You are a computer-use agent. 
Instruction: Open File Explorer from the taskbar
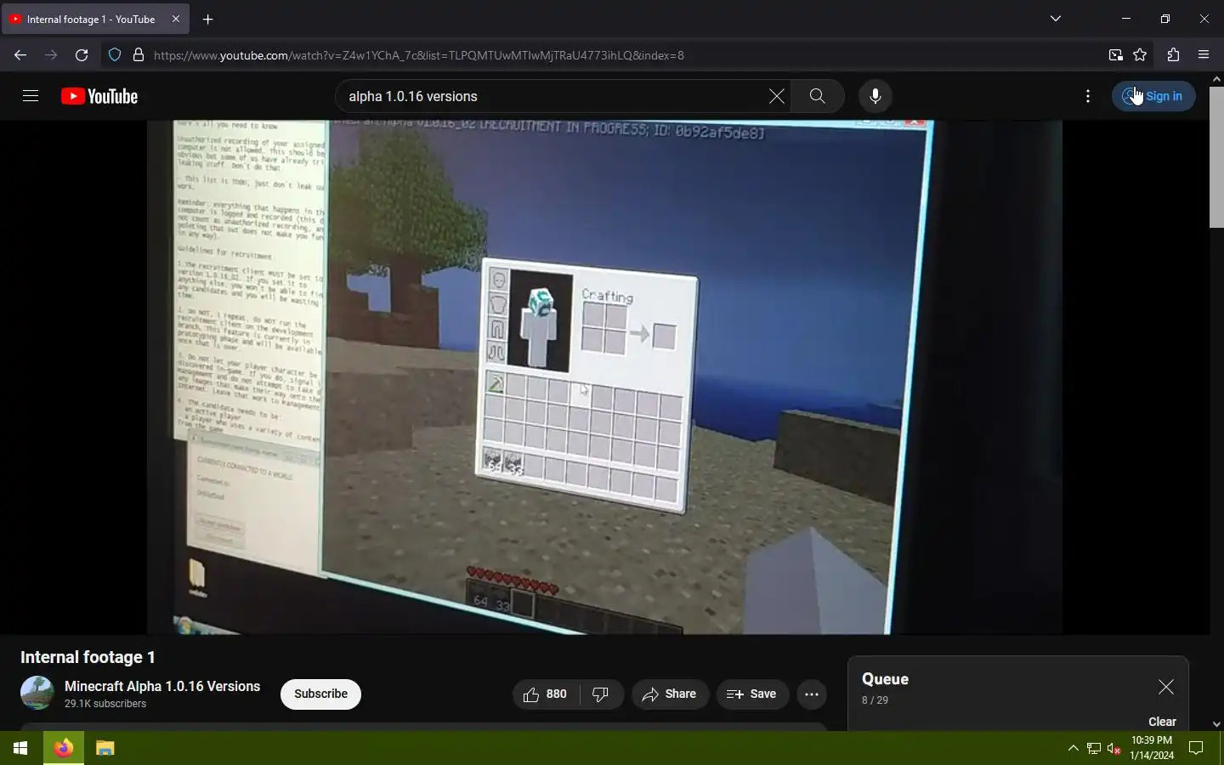[x=105, y=748]
